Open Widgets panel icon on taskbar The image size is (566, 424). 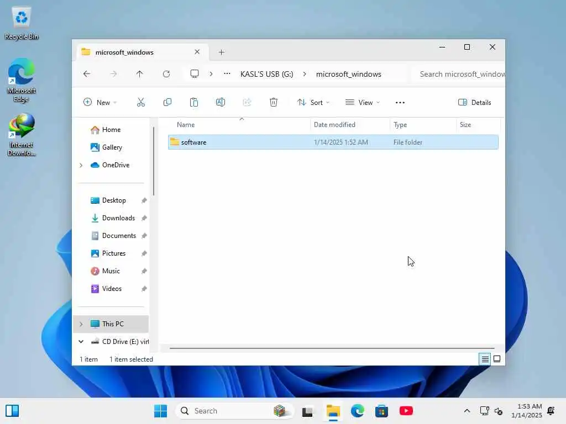12,411
